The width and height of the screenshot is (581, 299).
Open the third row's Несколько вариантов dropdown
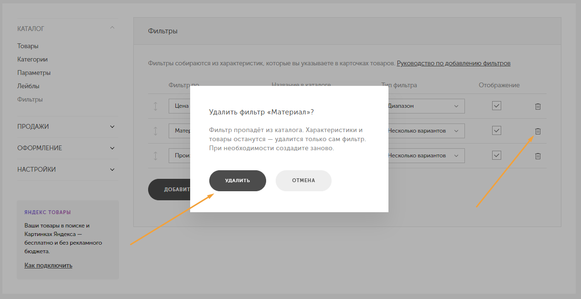(426, 155)
